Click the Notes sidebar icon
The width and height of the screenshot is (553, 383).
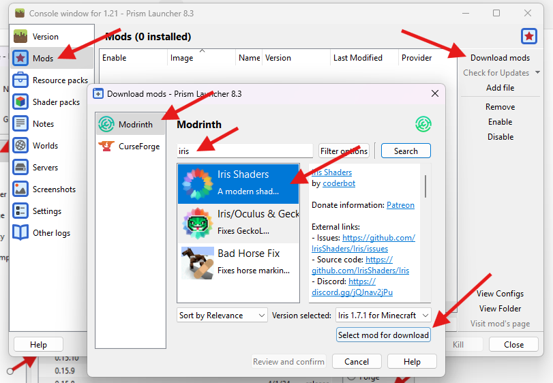pos(20,124)
